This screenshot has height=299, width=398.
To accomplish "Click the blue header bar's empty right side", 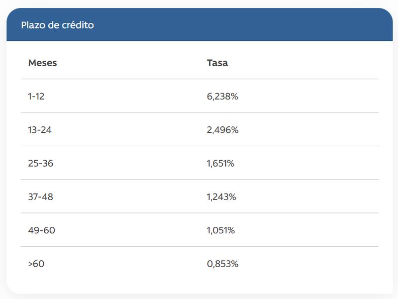I will (x=298, y=25).
